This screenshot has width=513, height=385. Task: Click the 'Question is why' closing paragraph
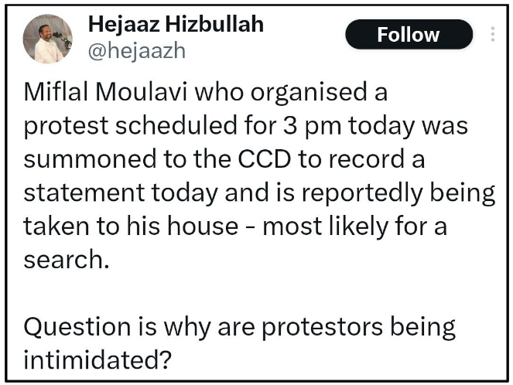pyautogui.click(x=240, y=343)
